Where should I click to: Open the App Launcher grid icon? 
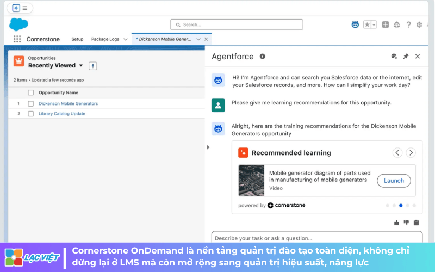click(17, 39)
